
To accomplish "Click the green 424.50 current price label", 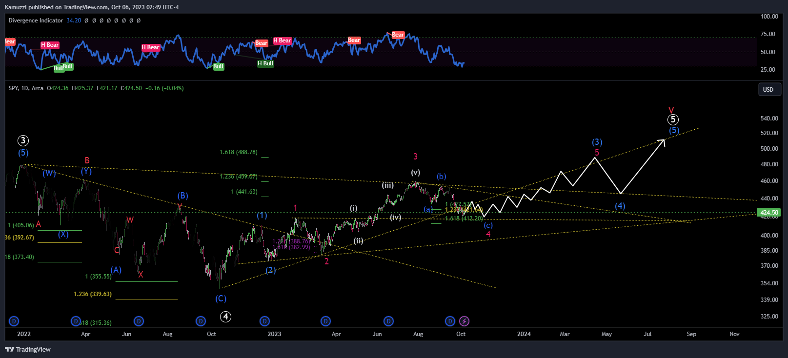I will tap(770, 213).
